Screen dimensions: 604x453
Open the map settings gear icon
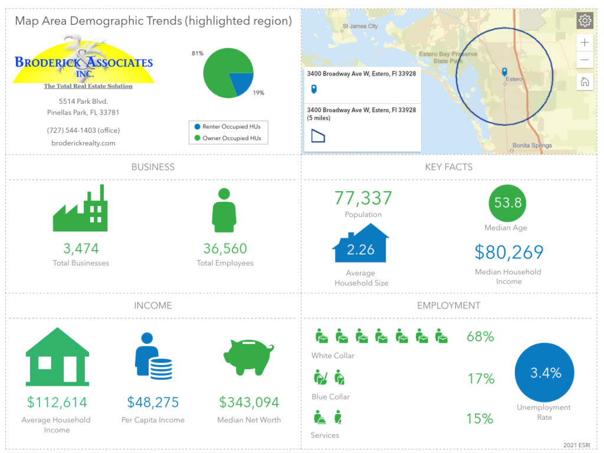585,21
